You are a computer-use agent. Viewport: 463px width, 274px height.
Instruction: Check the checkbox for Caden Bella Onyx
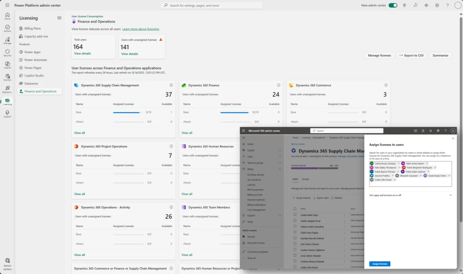point(295,215)
